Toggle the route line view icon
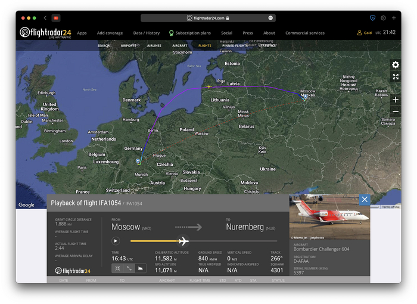The height and width of the screenshot is (304, 417). pos(129,268)
